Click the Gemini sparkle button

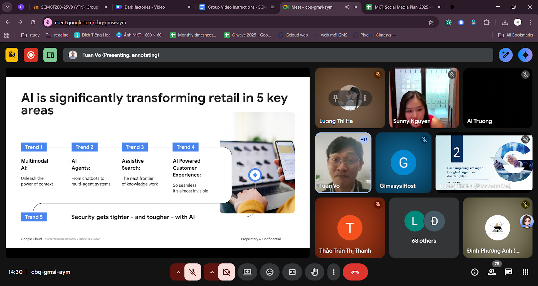point(525,55)
